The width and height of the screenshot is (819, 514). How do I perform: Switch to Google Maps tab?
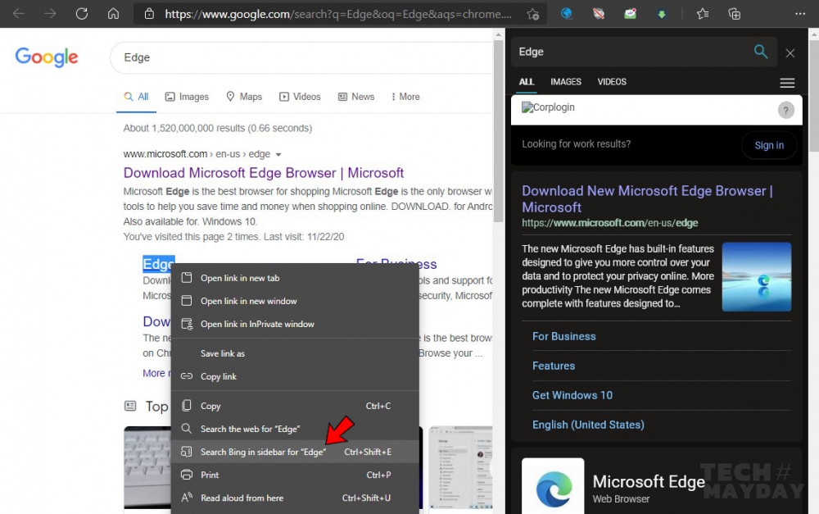point(244,97)
